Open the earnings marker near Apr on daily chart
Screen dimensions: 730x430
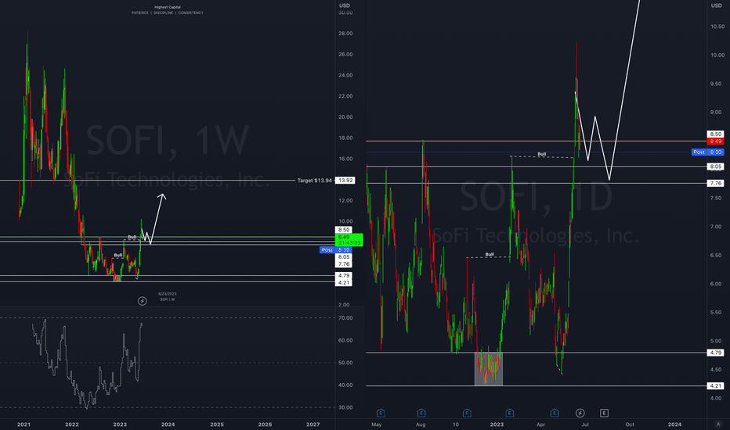coord(555,413)
